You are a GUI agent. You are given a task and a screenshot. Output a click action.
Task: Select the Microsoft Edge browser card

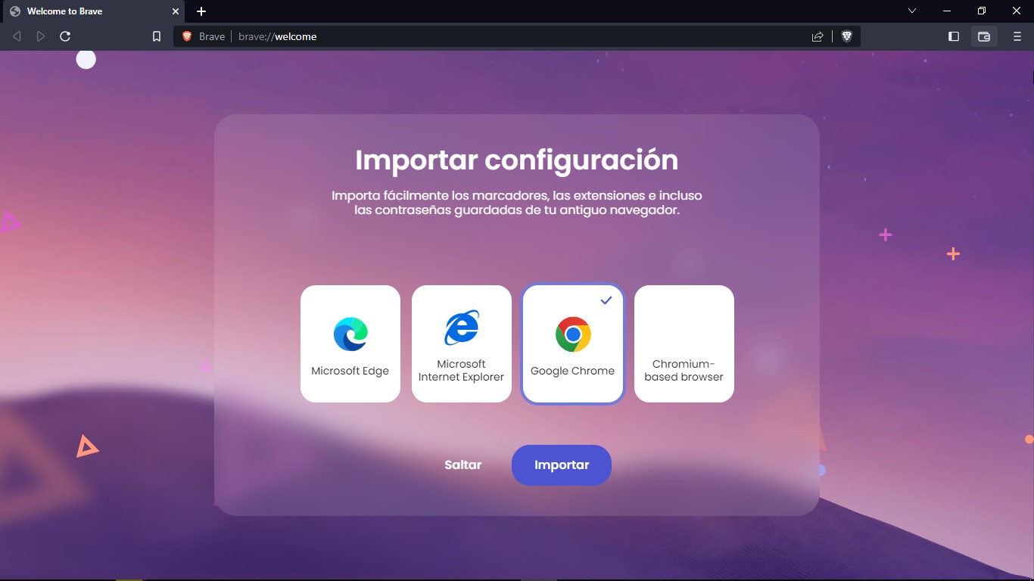[x=350, y=343]
